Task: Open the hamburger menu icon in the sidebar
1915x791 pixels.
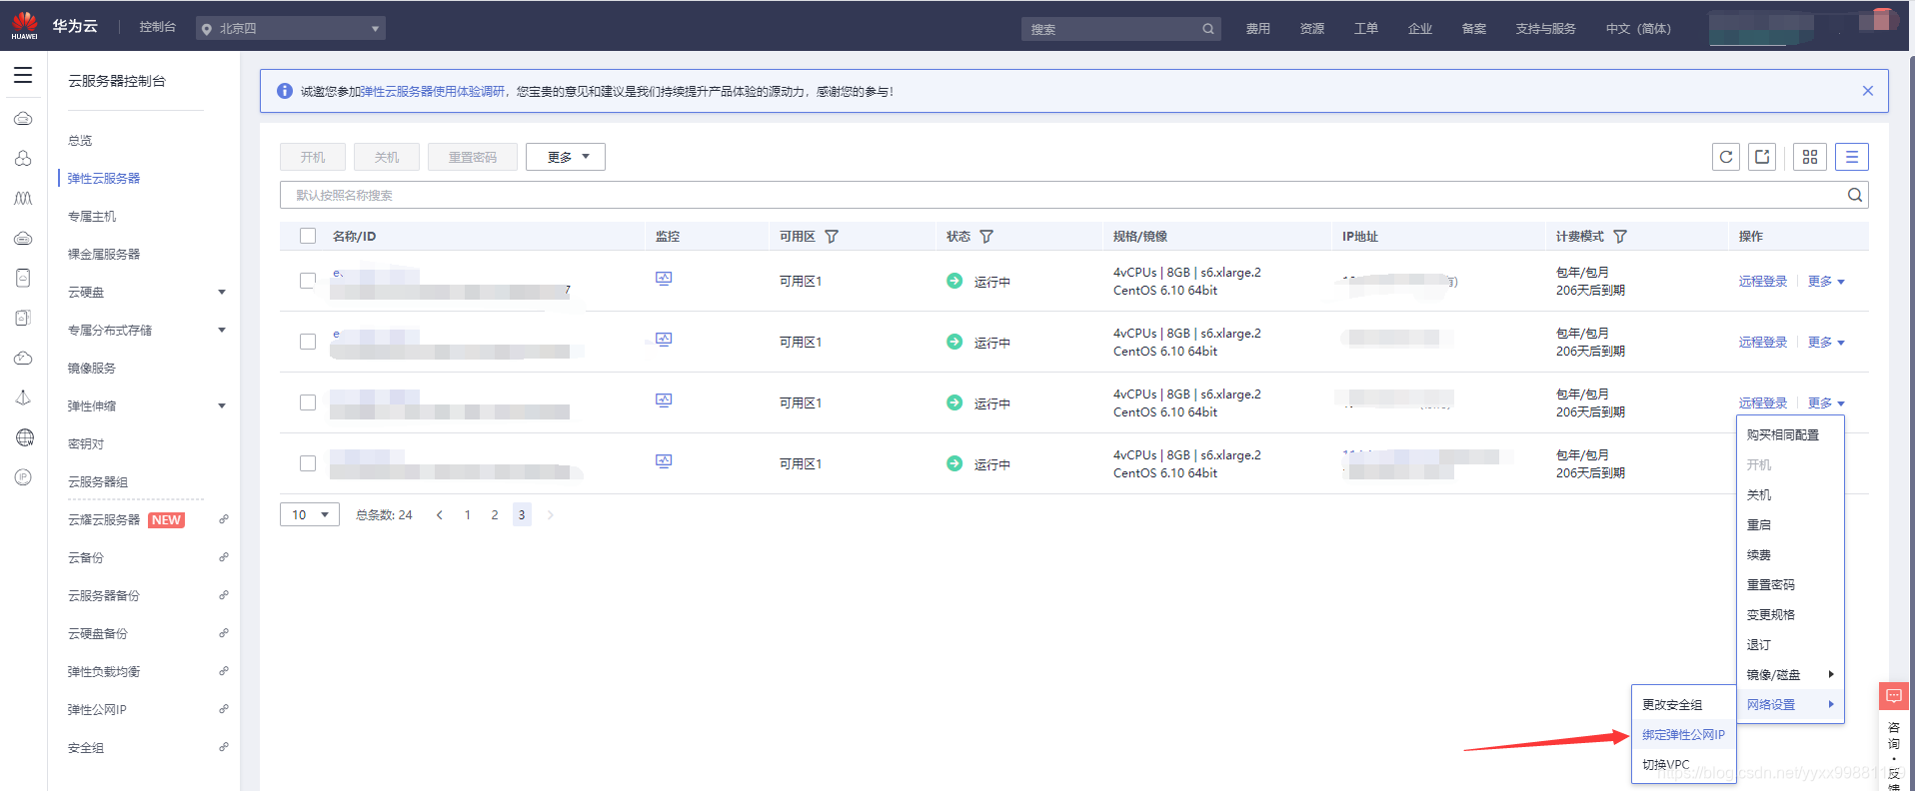Action: [23, 75]
